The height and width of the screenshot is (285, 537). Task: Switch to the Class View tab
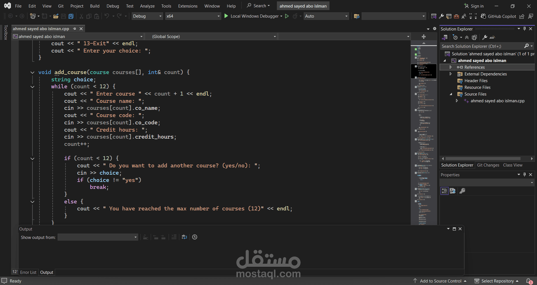pos(513,165)
